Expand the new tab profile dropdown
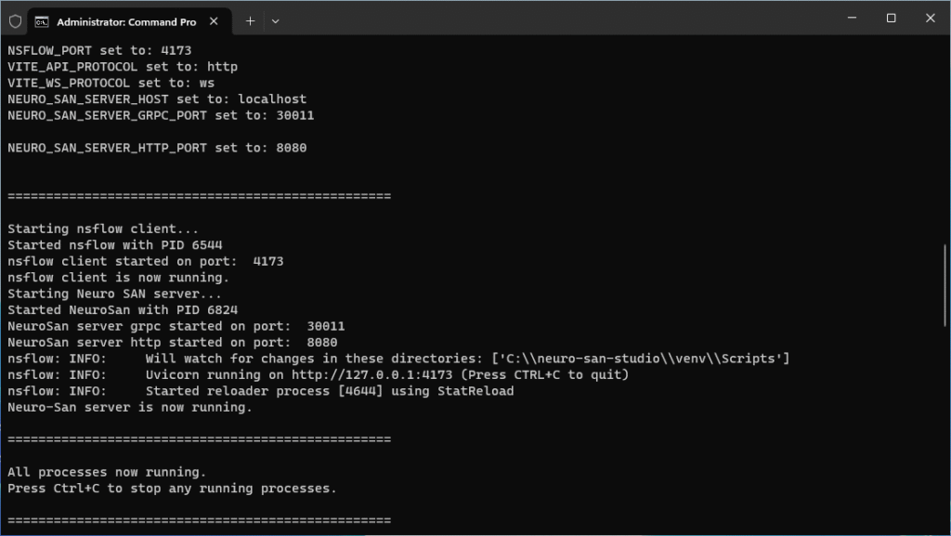Screen dimensions: 951x536 point(275,20)
